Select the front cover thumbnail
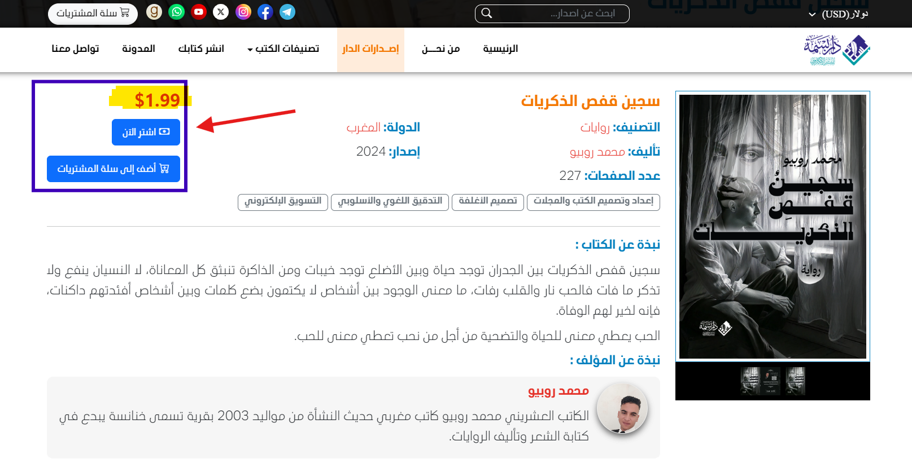The image size is (912, 459). tap(796, 381)
